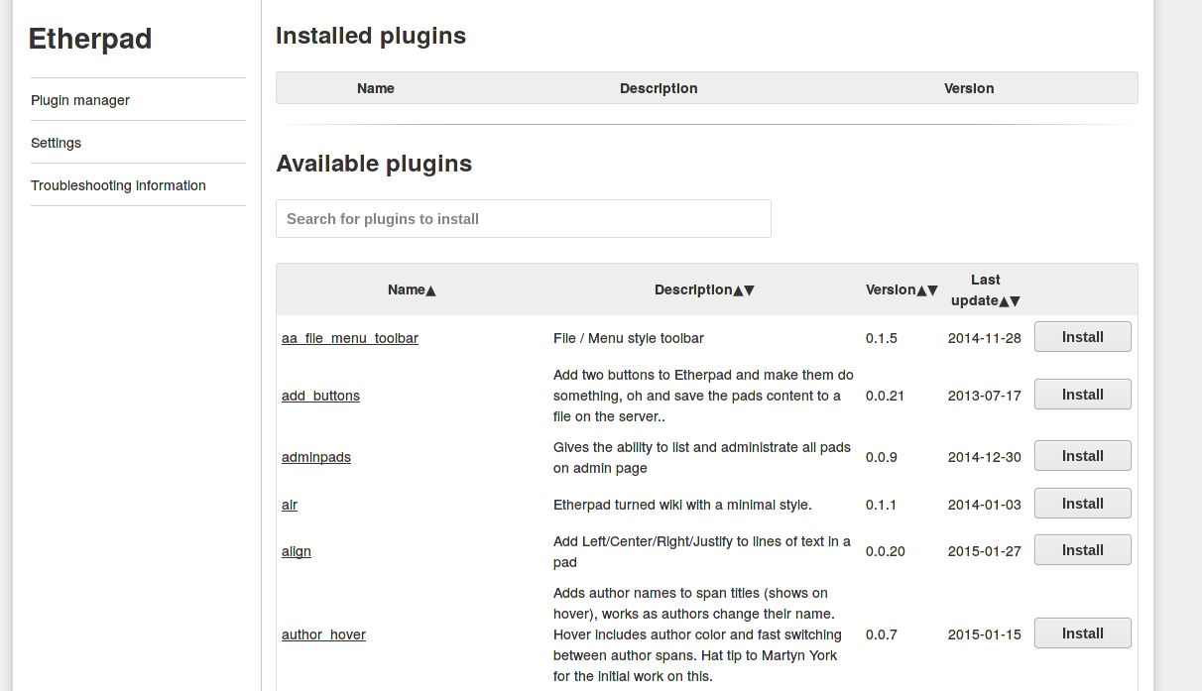Select the 2014-11-28 update date
Viewport: 1202px width, 691px height.
(985, 338)
